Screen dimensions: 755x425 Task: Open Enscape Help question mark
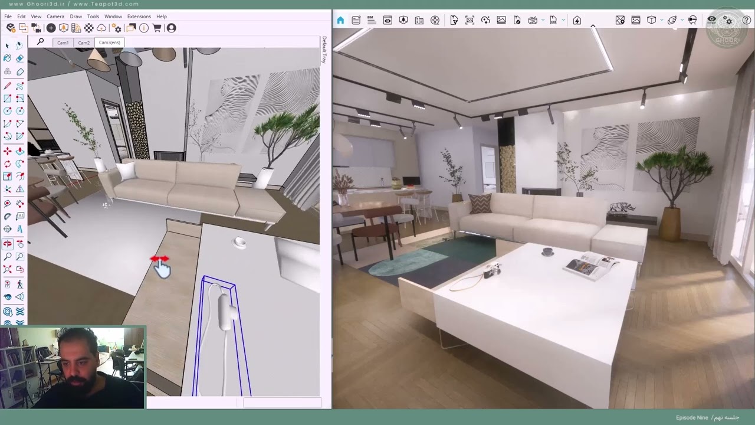tap(746, 20)
